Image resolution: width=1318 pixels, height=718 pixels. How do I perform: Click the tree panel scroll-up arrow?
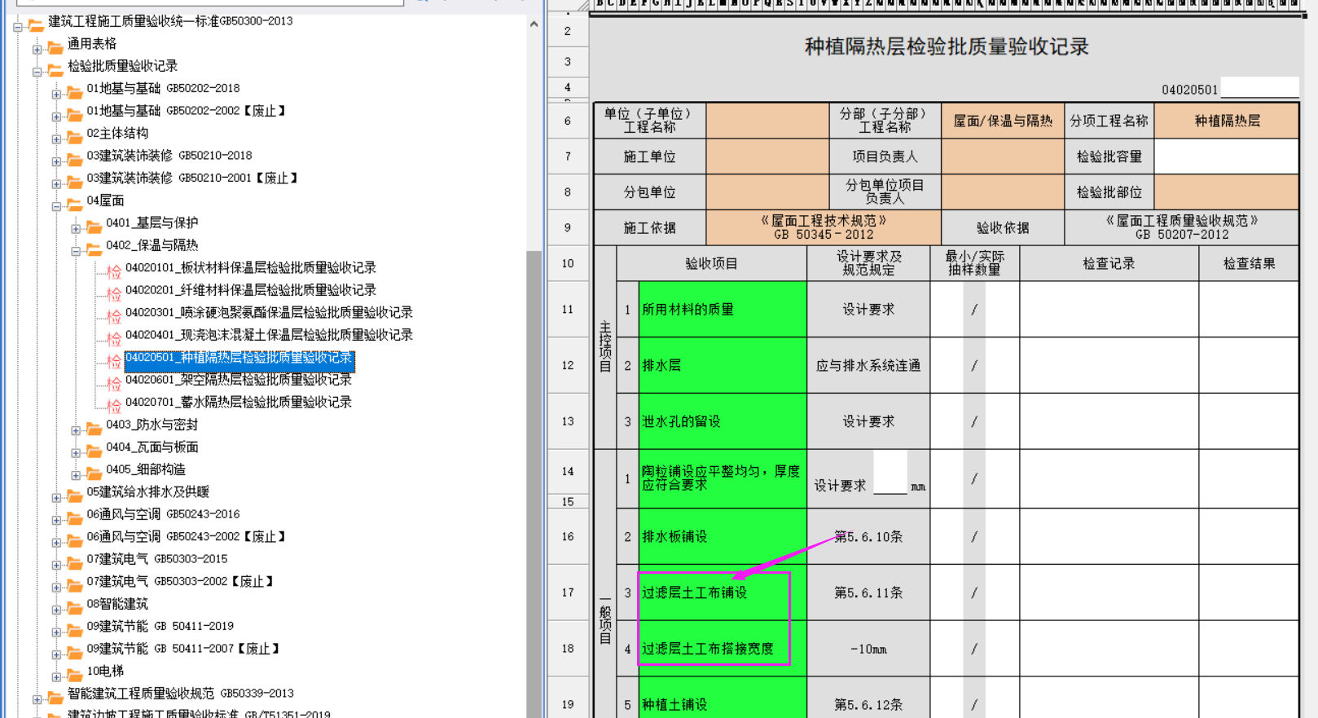[x=534, y=24]
